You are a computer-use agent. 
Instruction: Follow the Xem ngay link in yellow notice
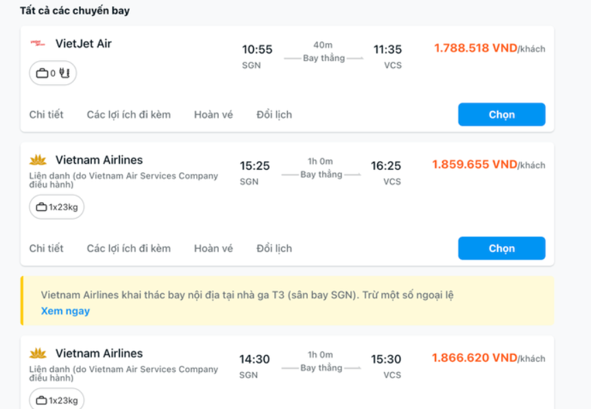coord(65,311)
